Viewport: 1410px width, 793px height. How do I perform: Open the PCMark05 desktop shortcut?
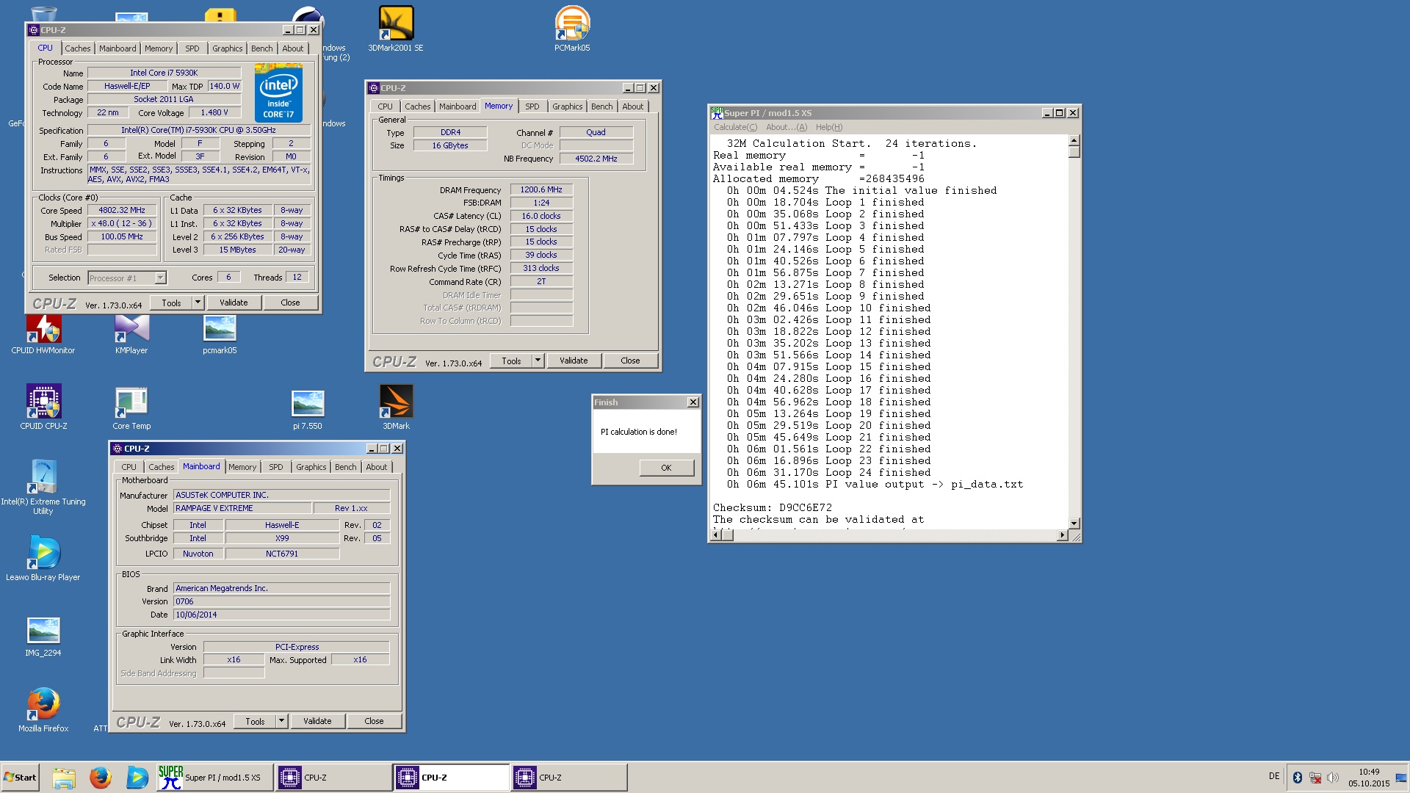[572, 28]
